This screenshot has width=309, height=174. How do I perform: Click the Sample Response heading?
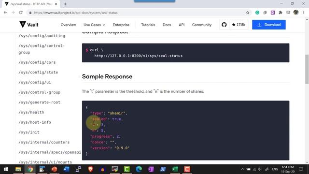tap(107, 76)
